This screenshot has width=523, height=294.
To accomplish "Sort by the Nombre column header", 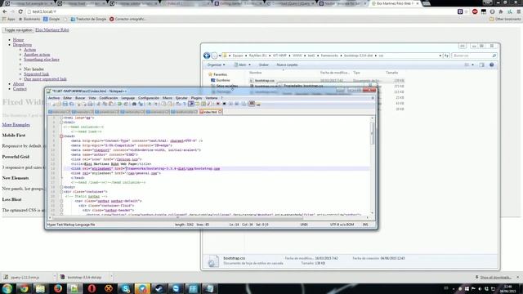I will [x=256, y=73].
